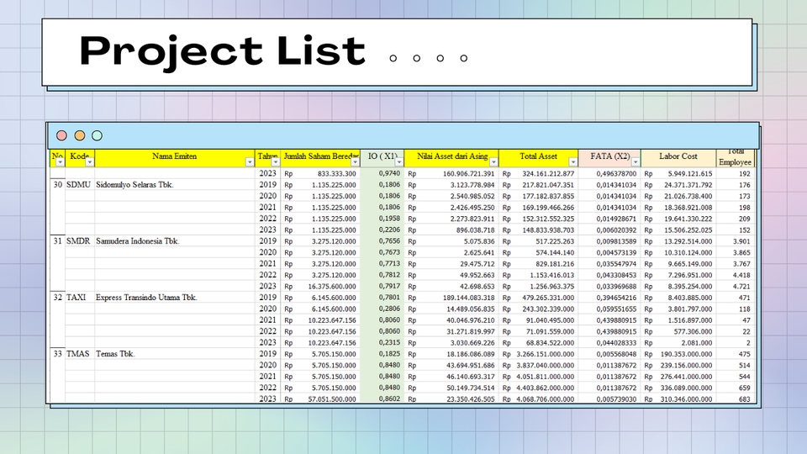Click Labor Cost value 5.949.121.615
This screenshot has height=454, width=807.
pyautogui.click(x=690, y=174)
